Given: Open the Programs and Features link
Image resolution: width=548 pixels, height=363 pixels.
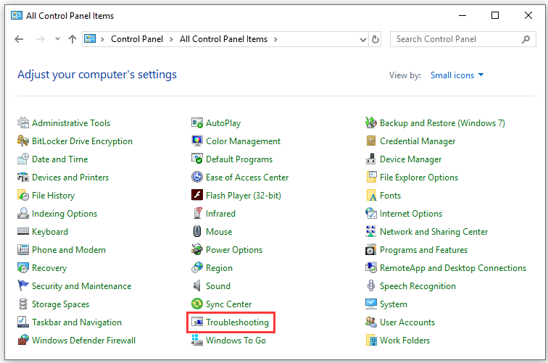Looking at the screenshot, I should pyautogui.click(x=423, y=250).
